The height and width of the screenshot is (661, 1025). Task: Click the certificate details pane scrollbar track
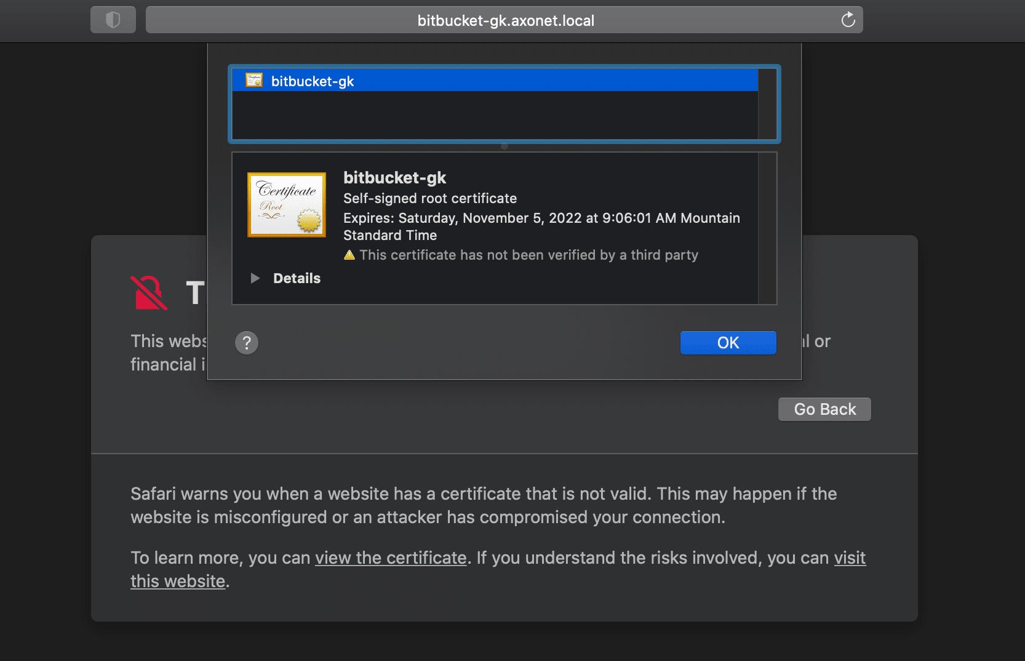pyautogui.click(x=767, y=228)
